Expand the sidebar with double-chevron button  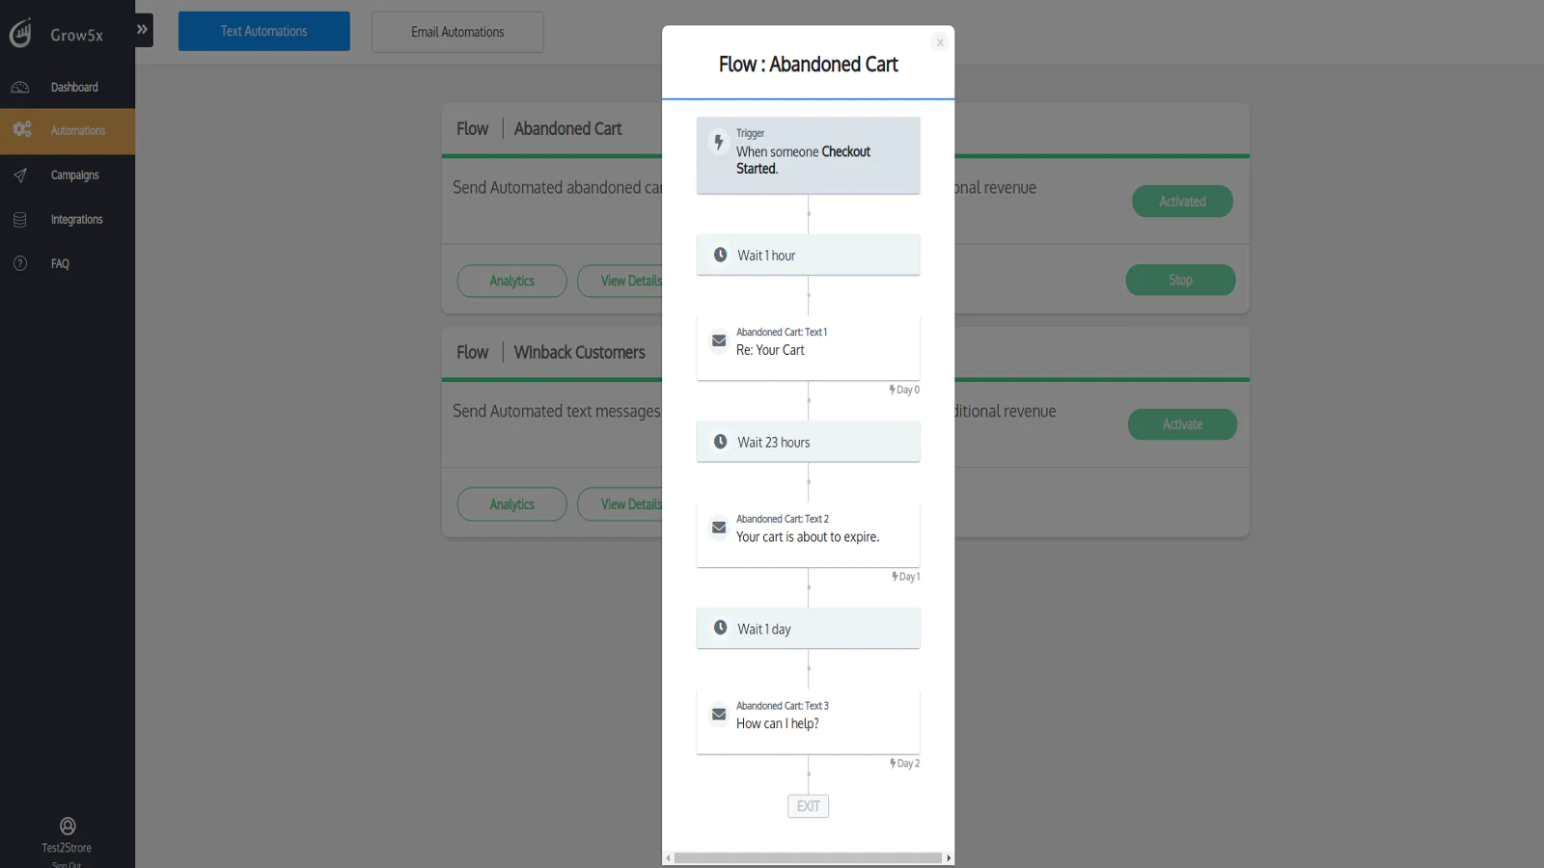click(x=143, y=30)
